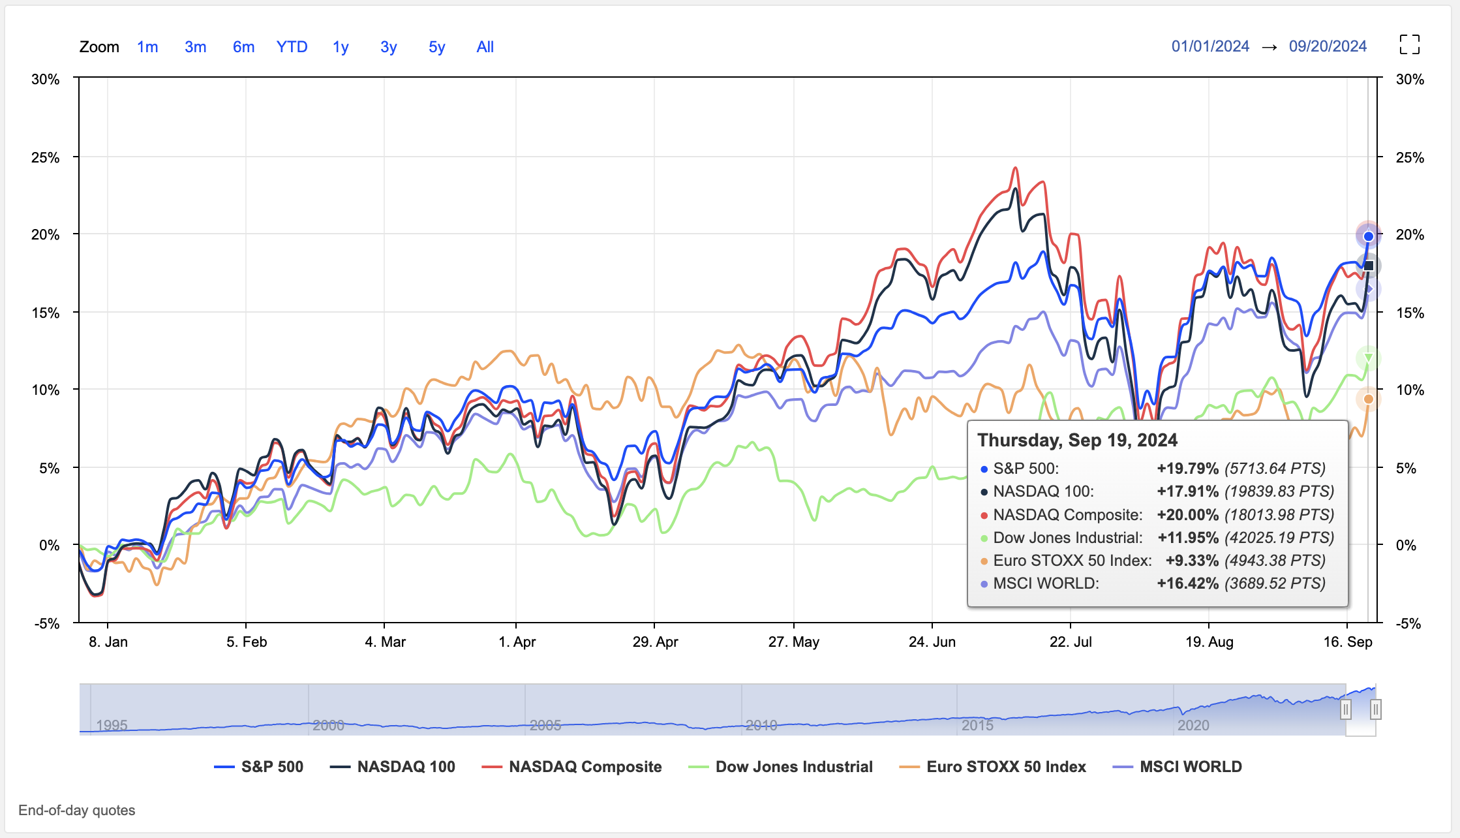Set zoom range to 3m

(x=195, y=47)
